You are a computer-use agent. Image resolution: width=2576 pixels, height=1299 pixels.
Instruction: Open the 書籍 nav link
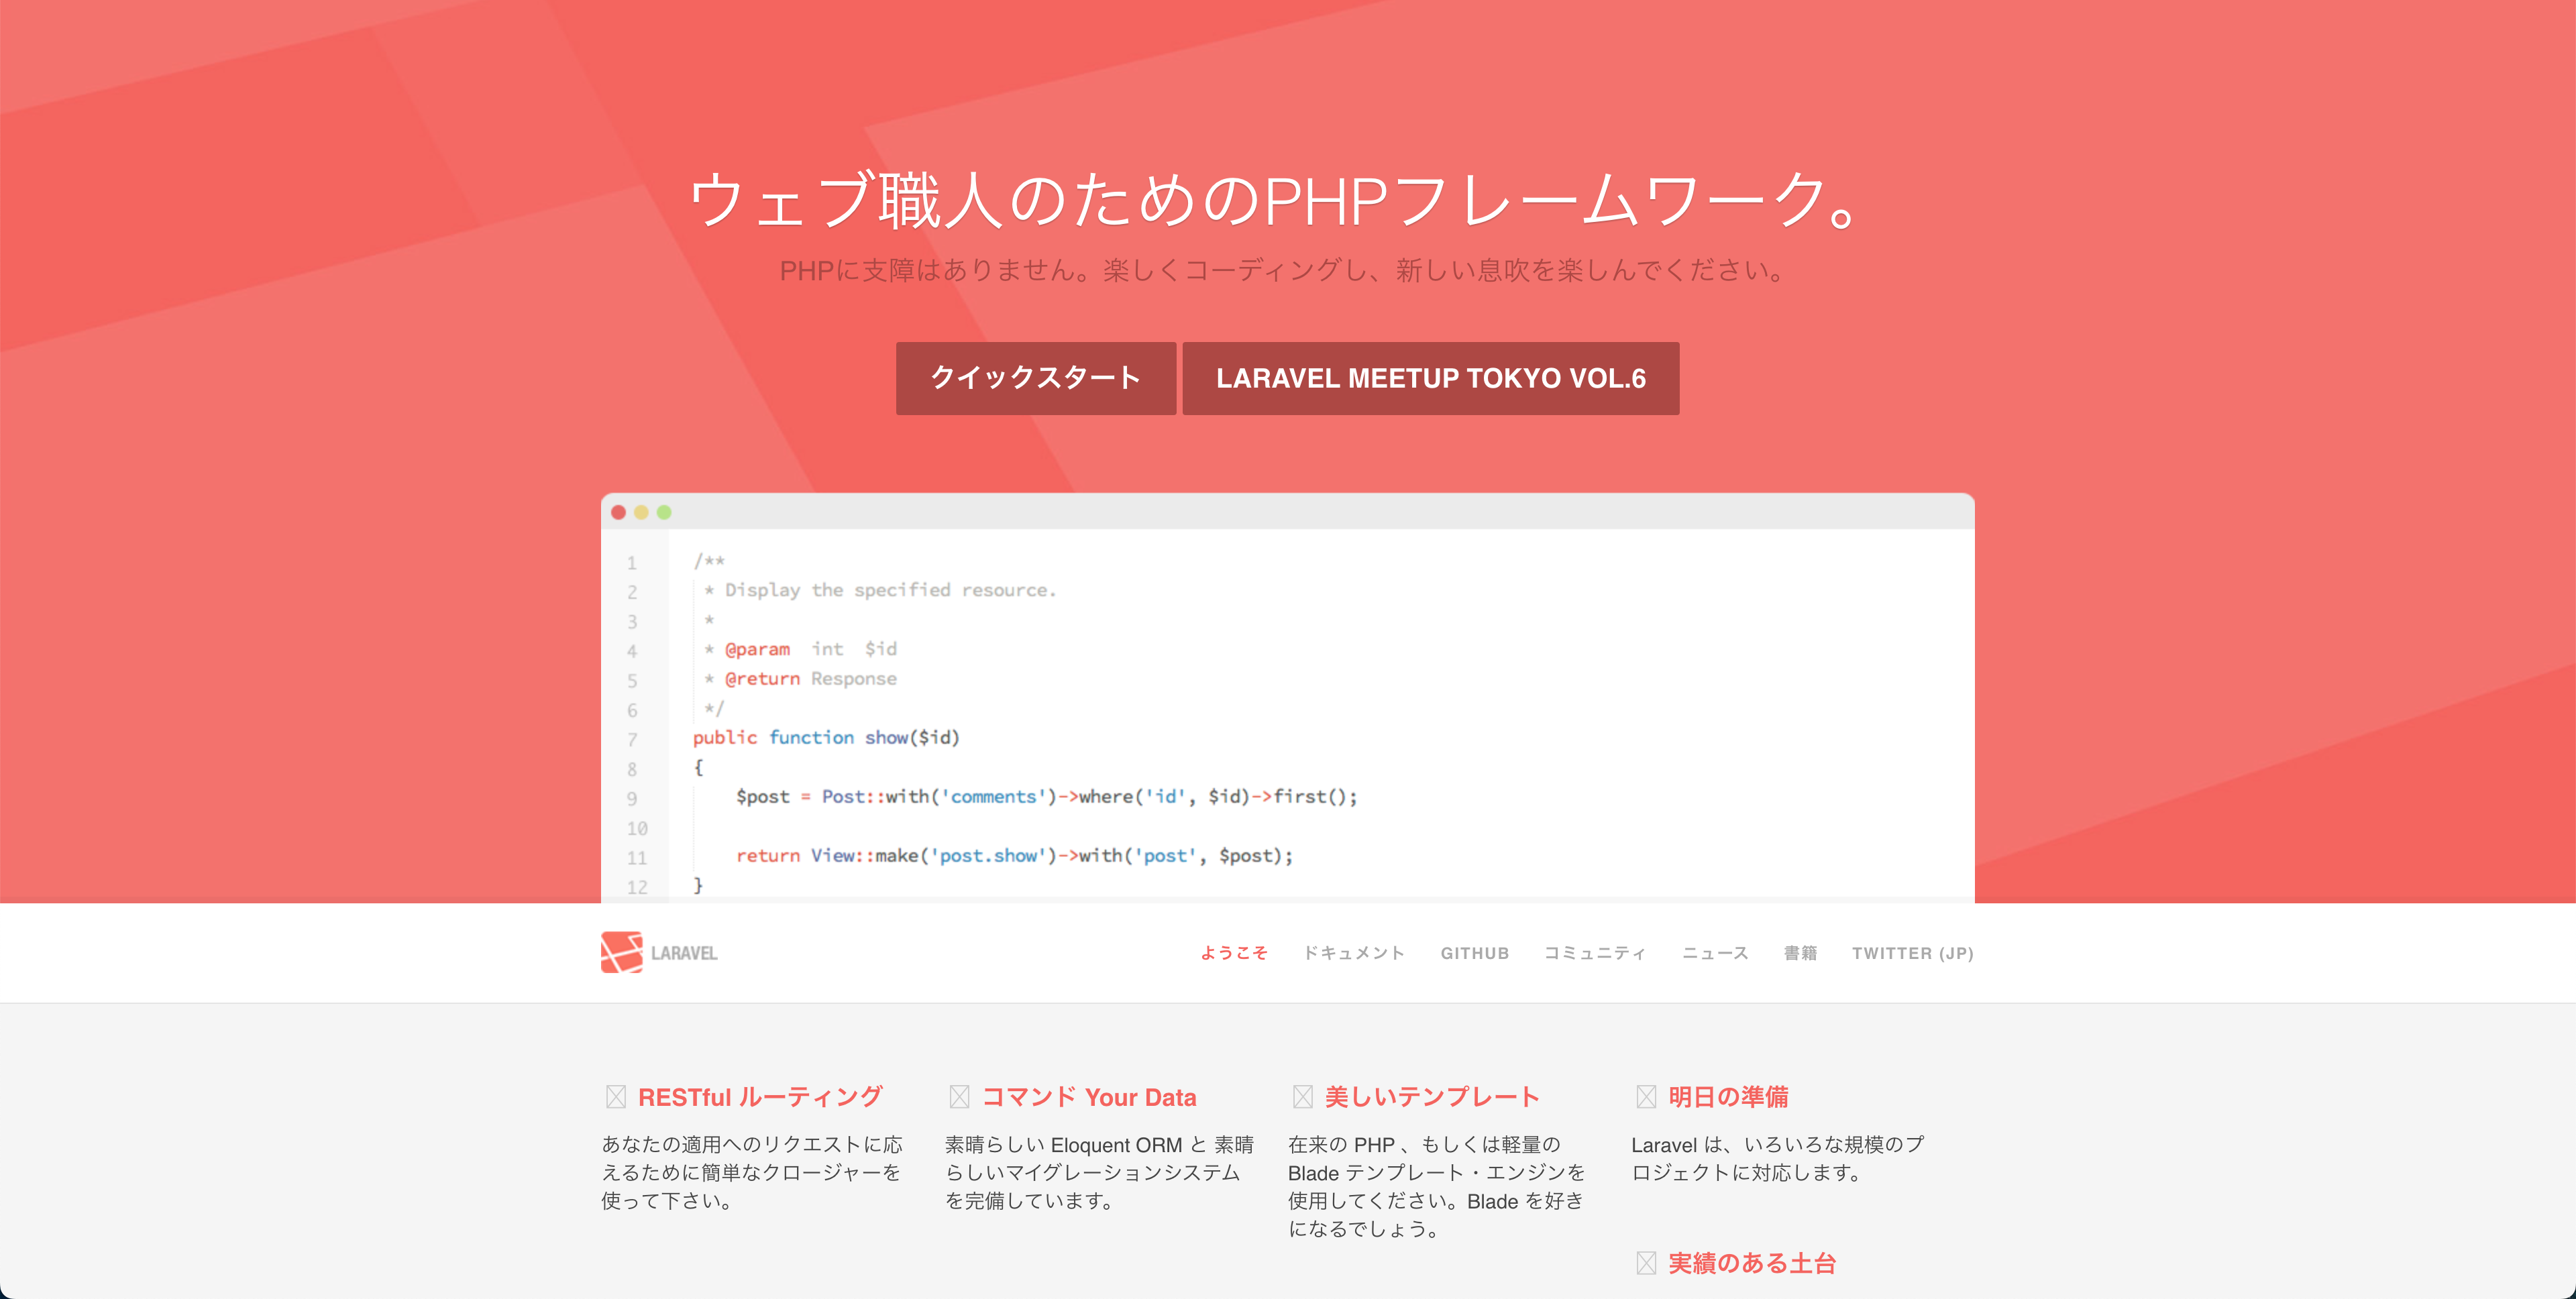1800,953
